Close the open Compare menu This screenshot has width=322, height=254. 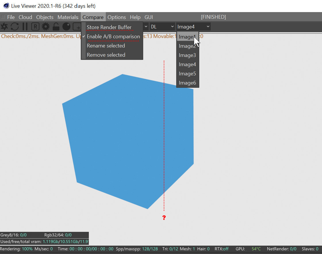[x=93, y=17]
